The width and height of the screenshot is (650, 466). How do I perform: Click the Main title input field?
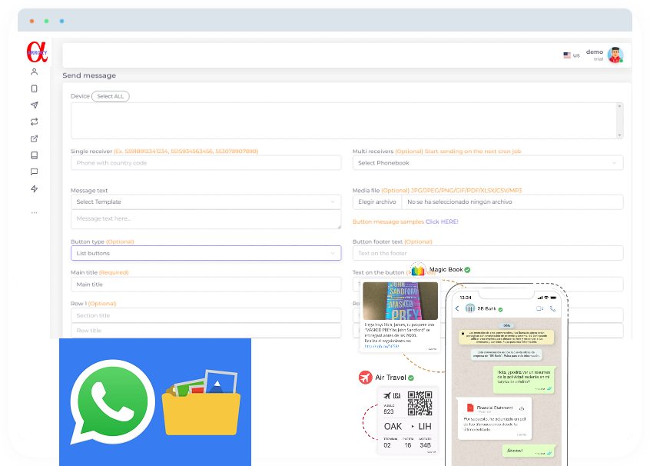click(x=205, y=285)
